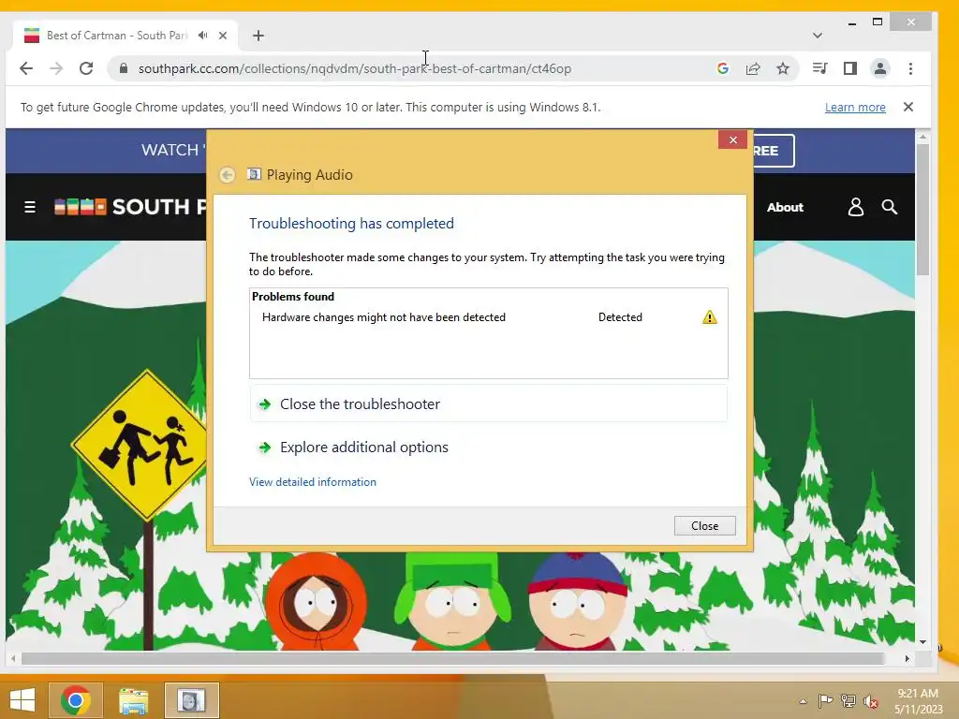Select the Hardware changes problem row
The width and height of the screenshot is (959, 719).
tap(489, 317)
